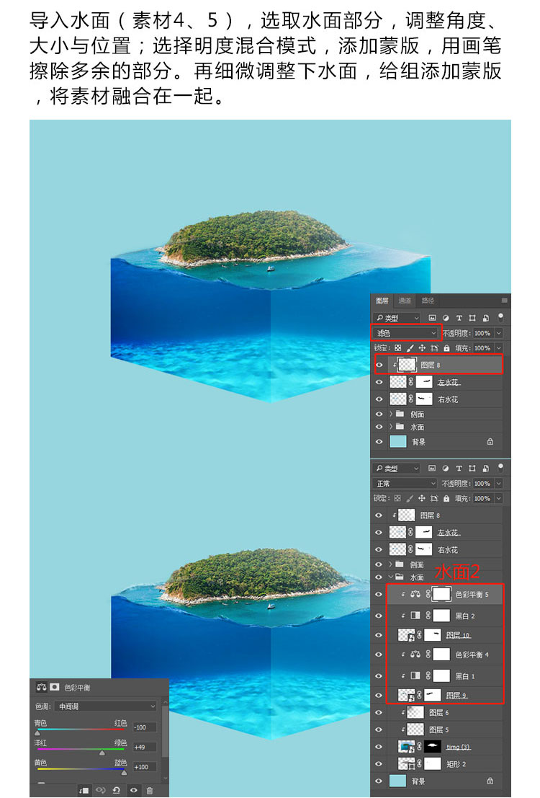
Task: Lock all padlock icon in the 滤色 panel
Action: tap(446, 348)
